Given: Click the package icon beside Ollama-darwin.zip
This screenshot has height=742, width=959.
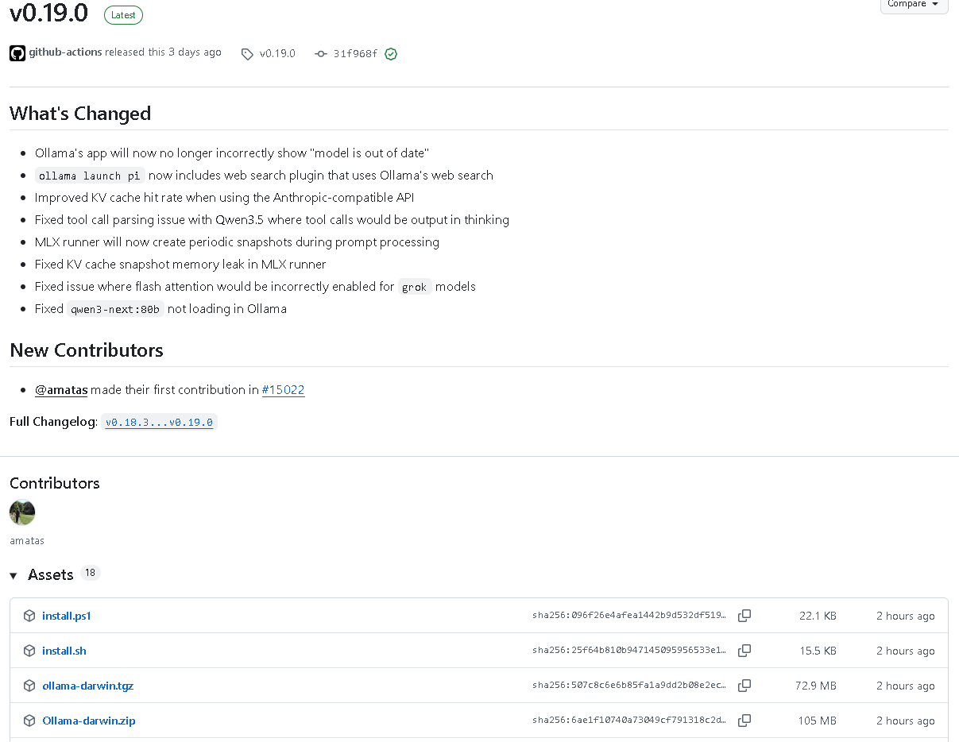Looking at the screenshot, I should click(x=29, y=721).
